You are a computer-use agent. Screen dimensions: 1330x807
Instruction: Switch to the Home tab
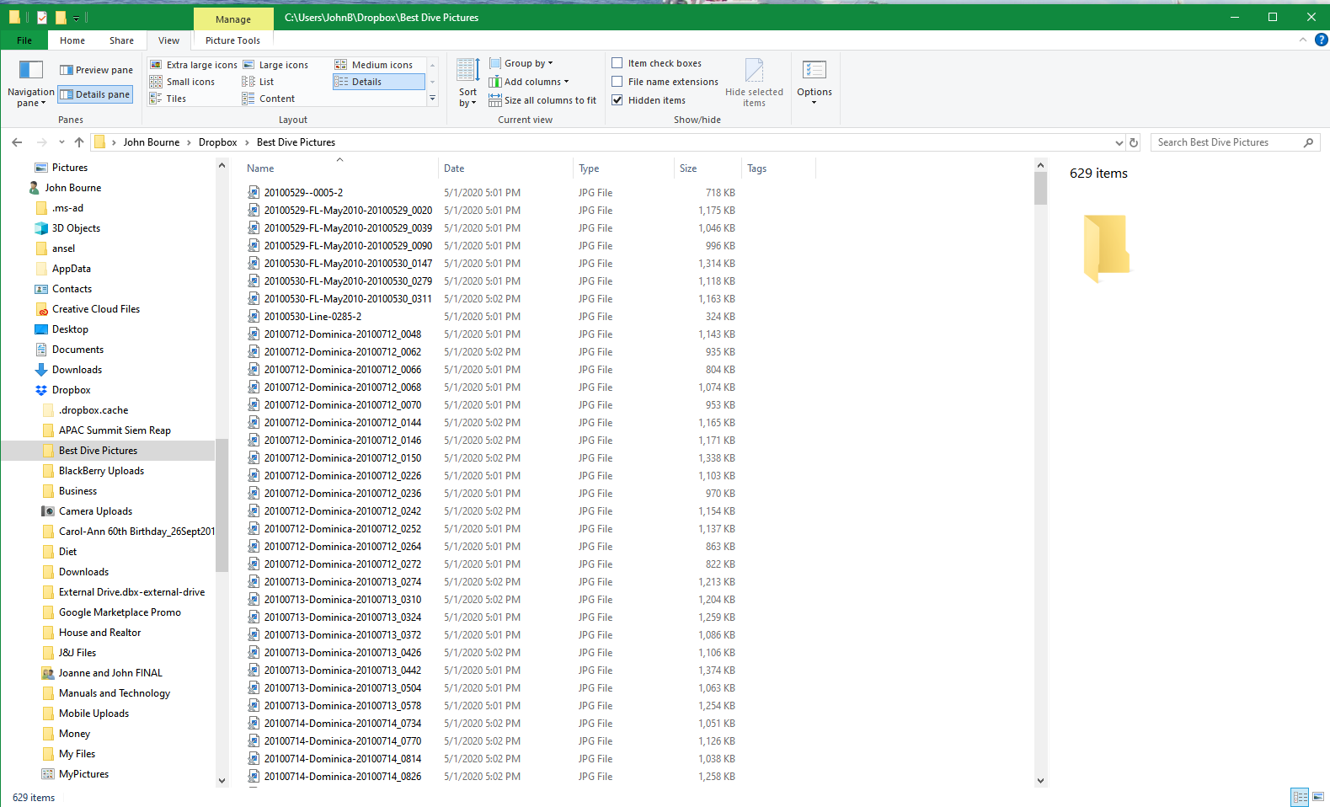[x=72, y=40]
